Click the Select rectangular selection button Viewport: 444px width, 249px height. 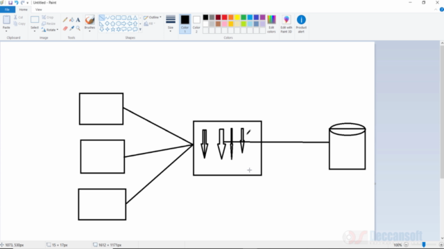[x=35, y=20]
